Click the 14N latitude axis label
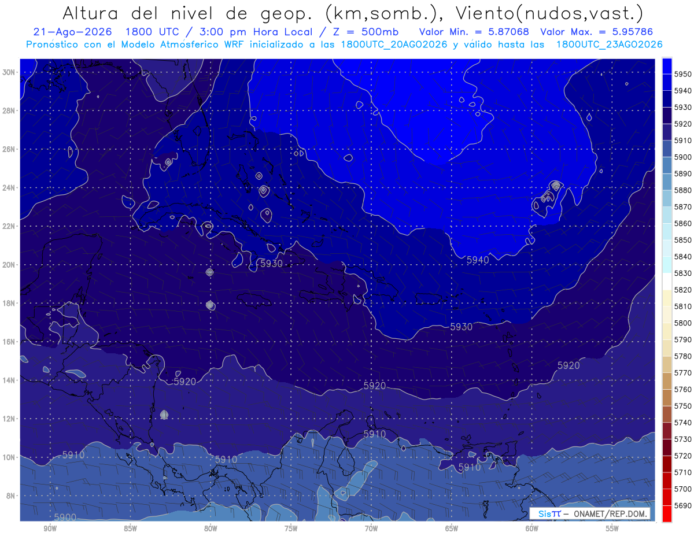This screenshot has width=694, height=536. pyautogui.click(x=9, y=380)
